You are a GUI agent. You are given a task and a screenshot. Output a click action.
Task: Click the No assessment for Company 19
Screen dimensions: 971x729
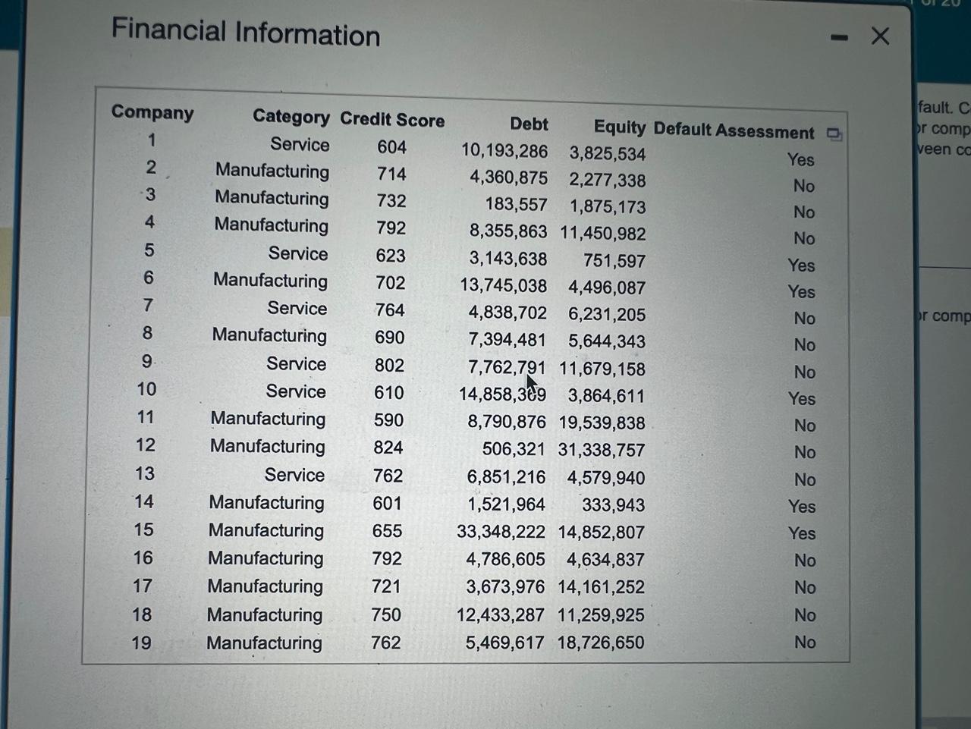(x=804, y=643)
